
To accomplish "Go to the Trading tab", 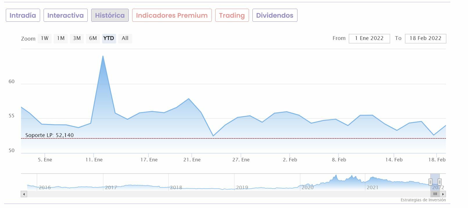I will pos(232,15).
